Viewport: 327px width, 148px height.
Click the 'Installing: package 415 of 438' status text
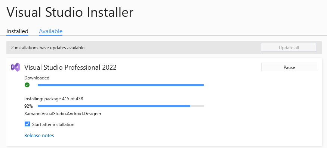point(54,99)
